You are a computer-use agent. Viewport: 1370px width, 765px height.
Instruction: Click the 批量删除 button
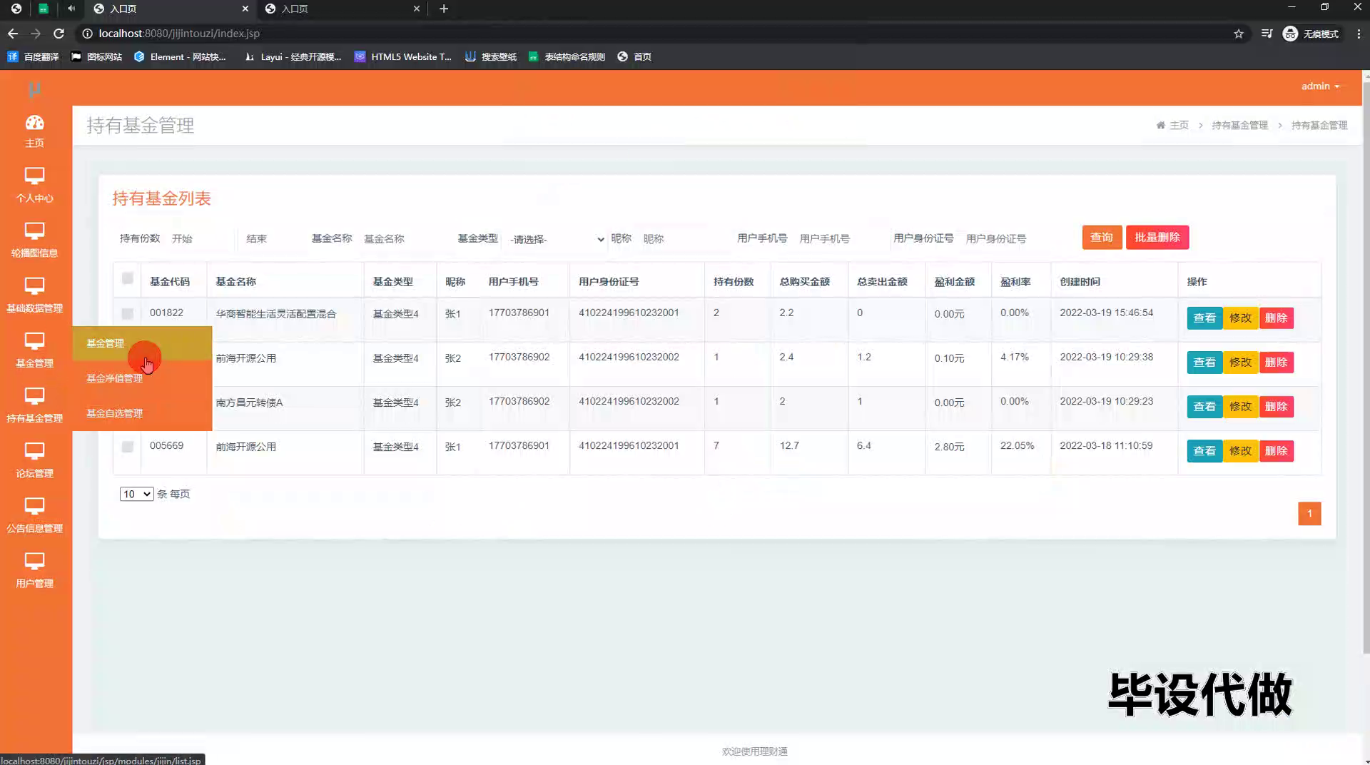coord(1157,237)
